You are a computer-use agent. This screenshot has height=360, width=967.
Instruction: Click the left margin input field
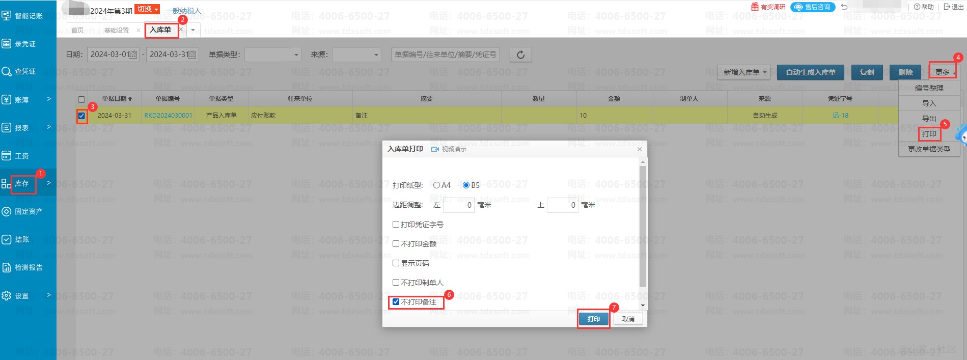(x=459, y=205)
